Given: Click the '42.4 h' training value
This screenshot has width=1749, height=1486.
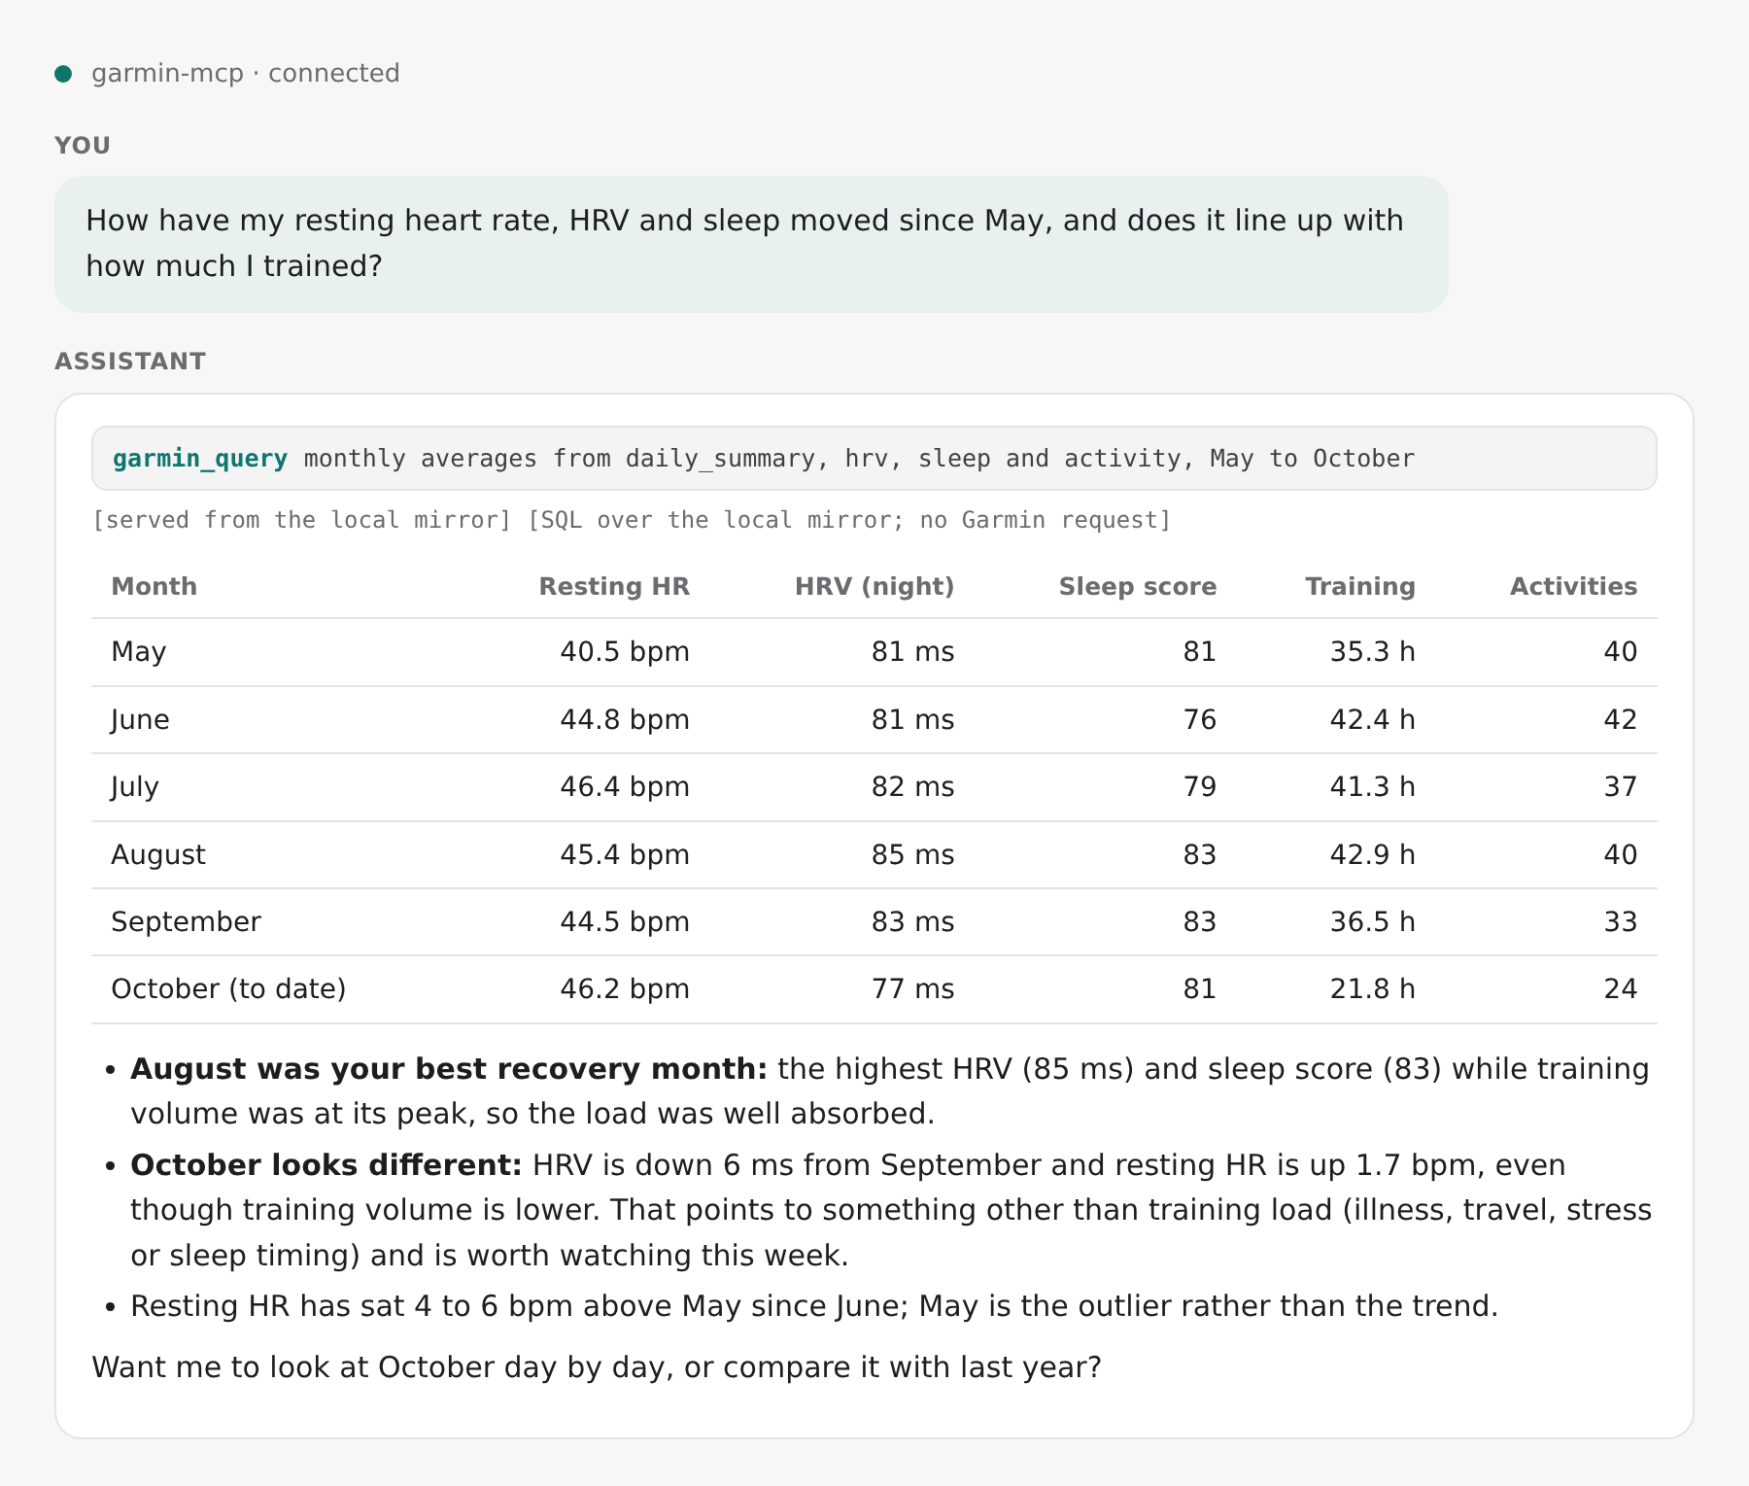Looking at the screenshot, I should point(1372,720).
